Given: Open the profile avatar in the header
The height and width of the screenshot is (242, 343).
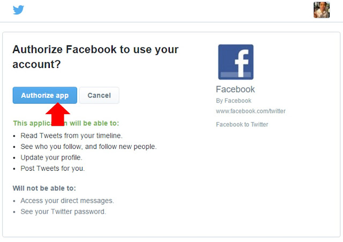Looking at the screenshot, I should [x=322, y=10].
